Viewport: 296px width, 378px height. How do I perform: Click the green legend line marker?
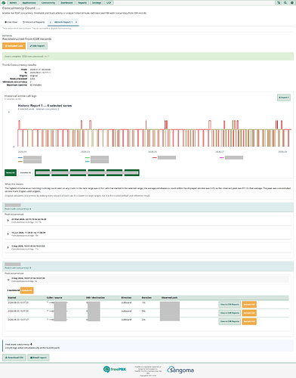(88, 158)
